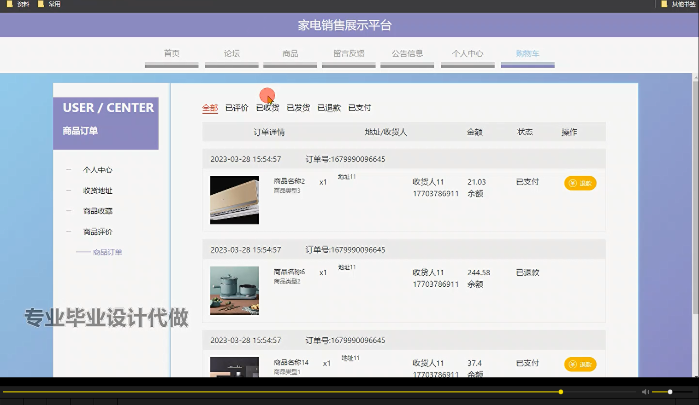
Task: Select the 已退款 order filter
Action: (x=329, y=108)
